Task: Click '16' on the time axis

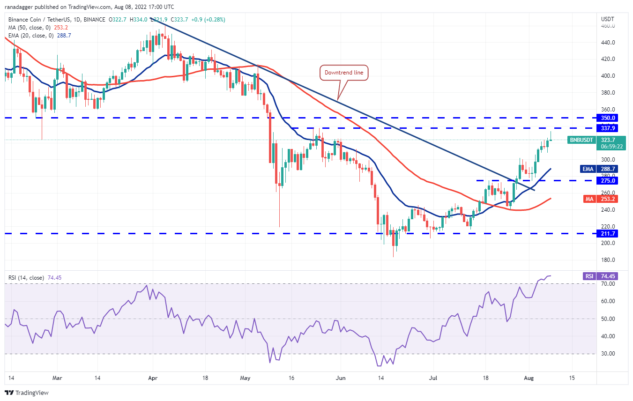Action: (291, 377)
